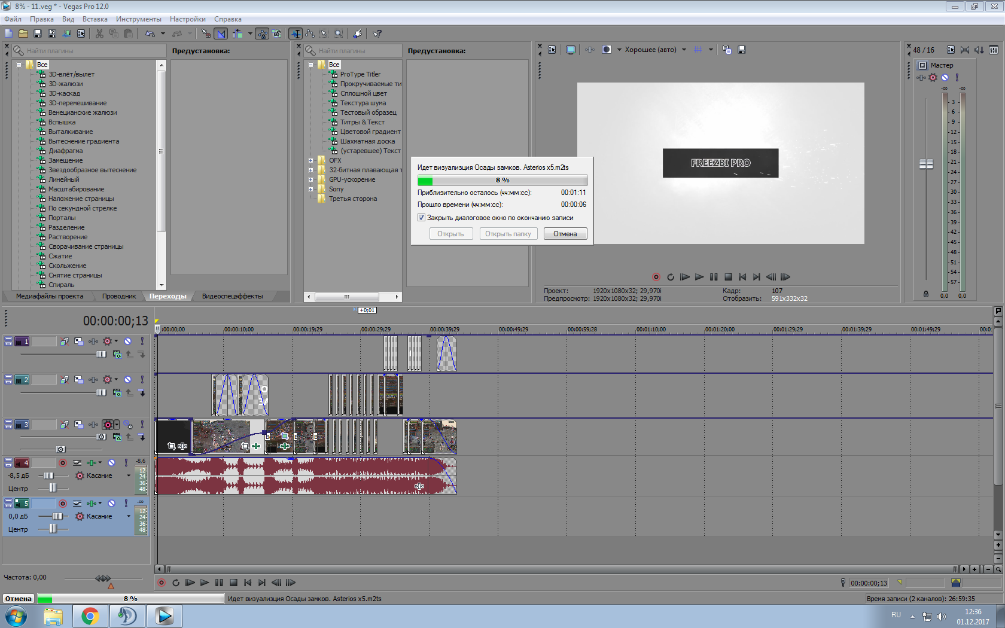Toggle Bypass Motion Blur on track 1
The width and height of the screenshot is (1005, 628).
[64, 341]
